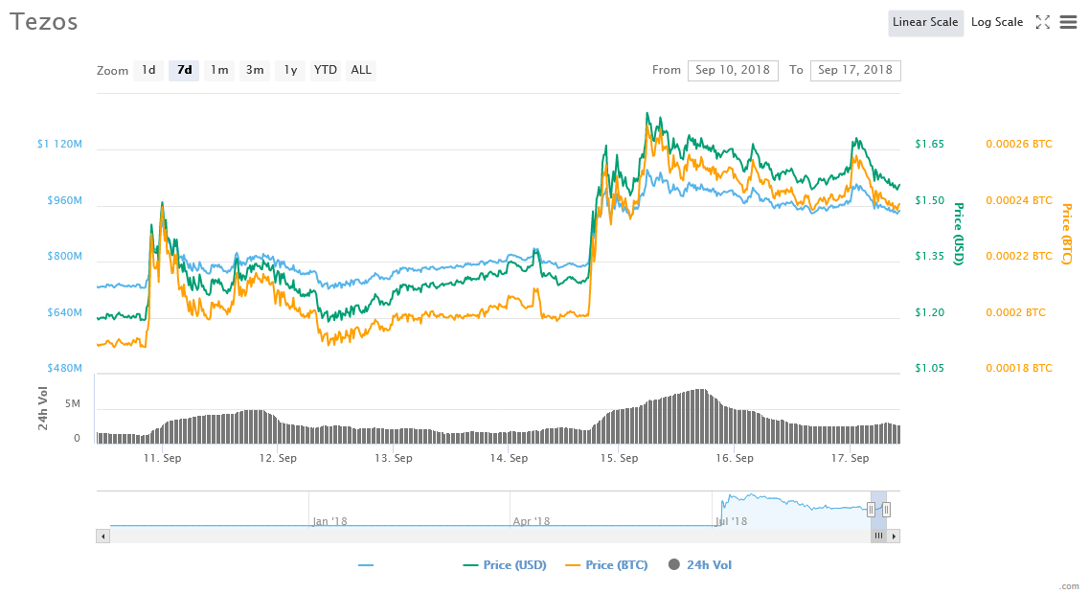1089x594 pixels.
Task: Set zoom range to ALL
Action: click(x=361, y=70)
